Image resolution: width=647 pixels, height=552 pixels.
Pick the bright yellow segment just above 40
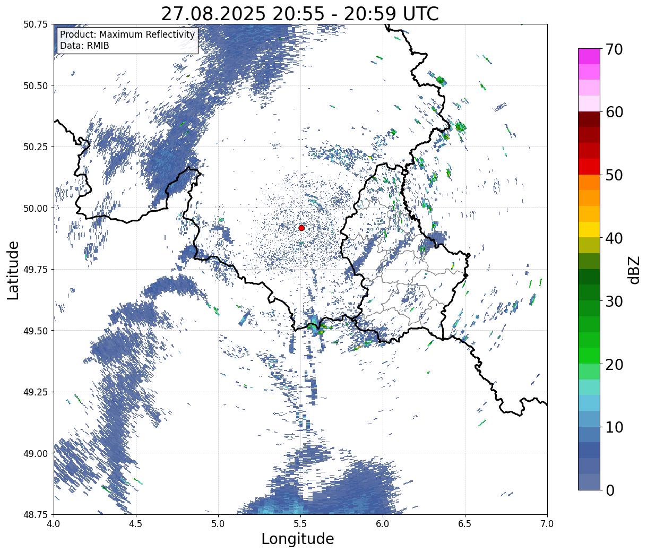[x=589, y=230]
